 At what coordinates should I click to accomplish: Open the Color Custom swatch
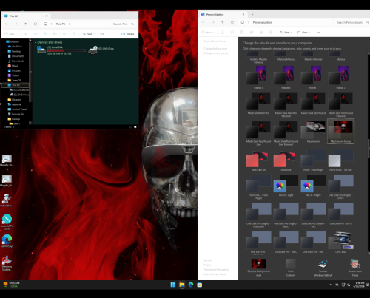(291, 264)
